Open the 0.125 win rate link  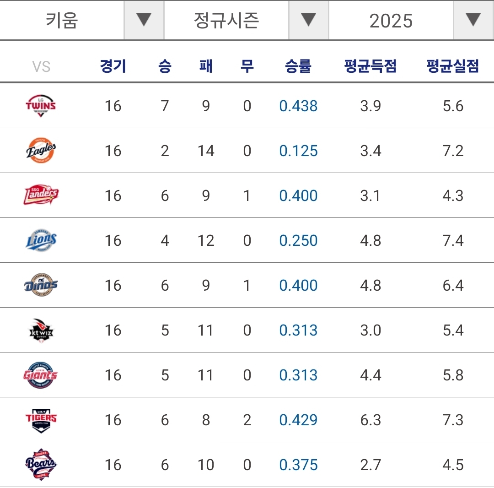(298, 151)
